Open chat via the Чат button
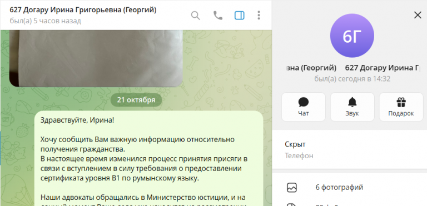Viewport: 427px width, 206px height. [x=304, y=107]
